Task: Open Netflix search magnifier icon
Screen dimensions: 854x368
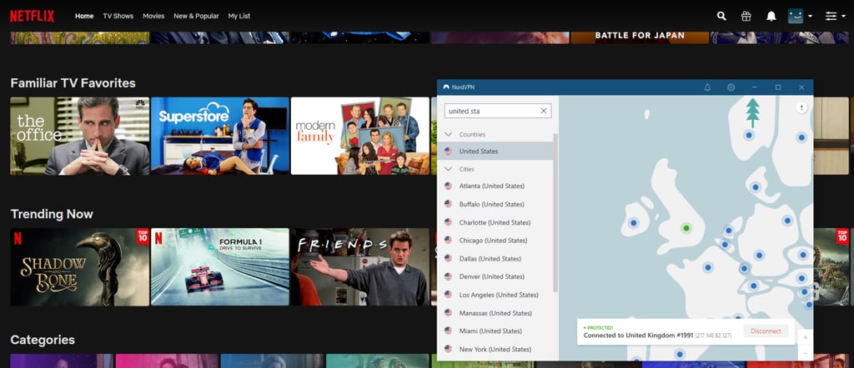Action: [x=721, y=16]
